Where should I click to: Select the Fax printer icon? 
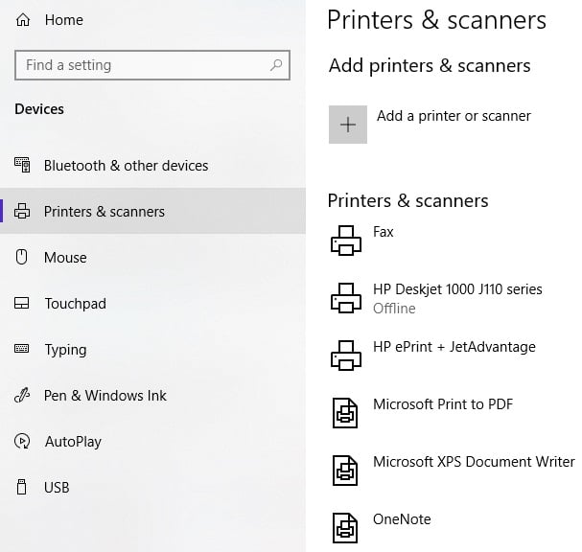[x=346, y=241]
